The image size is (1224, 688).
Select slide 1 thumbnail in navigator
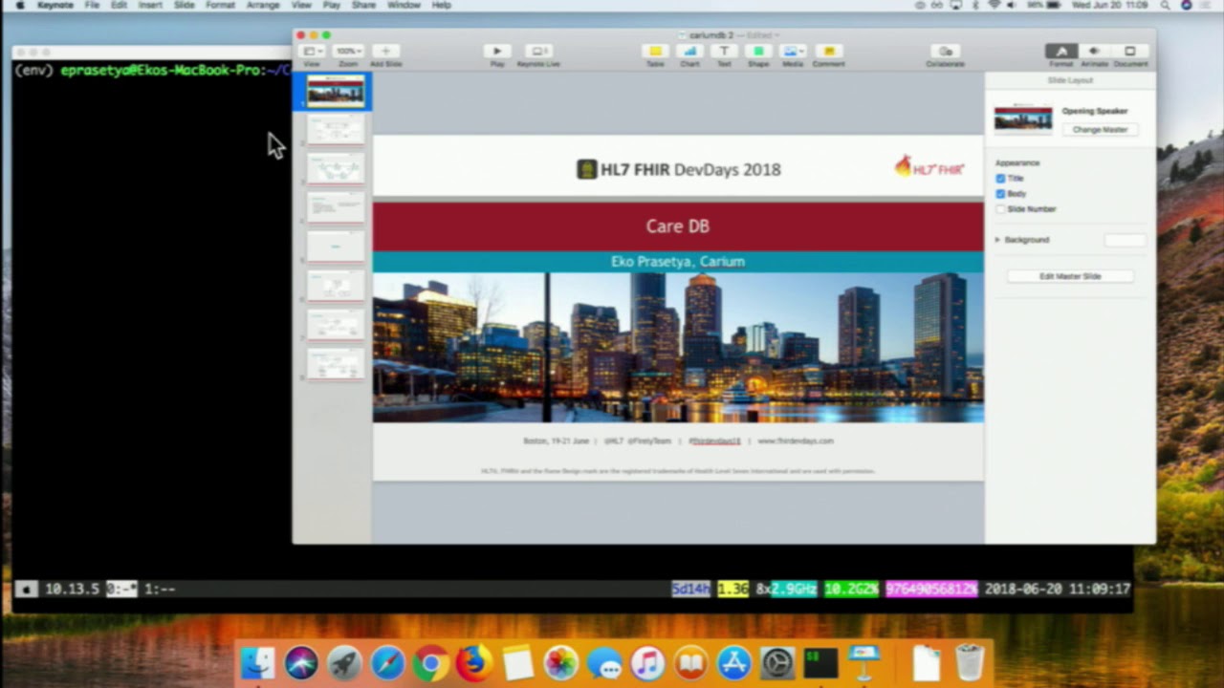point(336,92)
